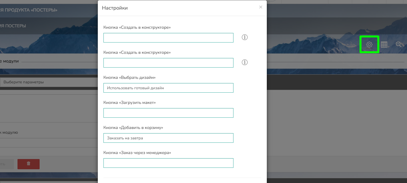Click the «Использовать готовый дизайн» text field
Screen dimensions: 407x183
168,88
